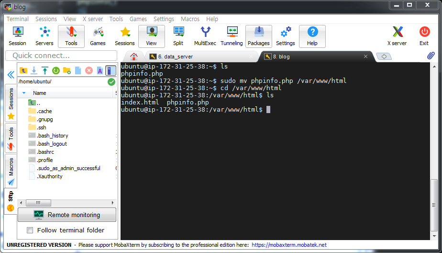Collapse the sidebar with double chevron
The height and width of the screenshot is (253, 442).
[x=11, y=75]
